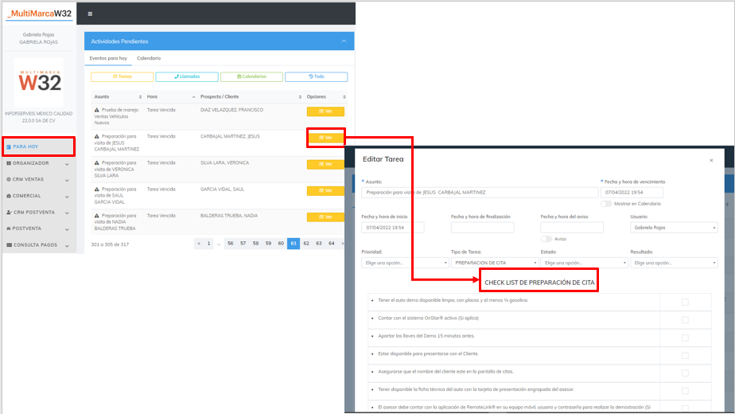Select current page 61

[294, 244]
